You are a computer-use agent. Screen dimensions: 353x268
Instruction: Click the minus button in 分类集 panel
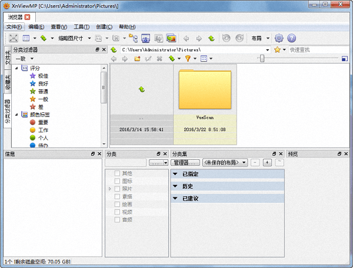coord(255,162)
